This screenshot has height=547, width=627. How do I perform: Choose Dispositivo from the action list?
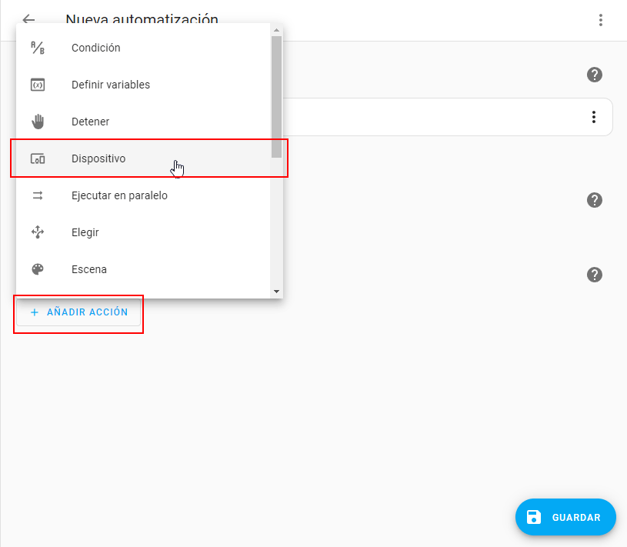point(98,158)
